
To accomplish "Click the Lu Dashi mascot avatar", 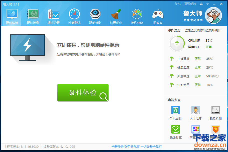I will pos(213,15).
